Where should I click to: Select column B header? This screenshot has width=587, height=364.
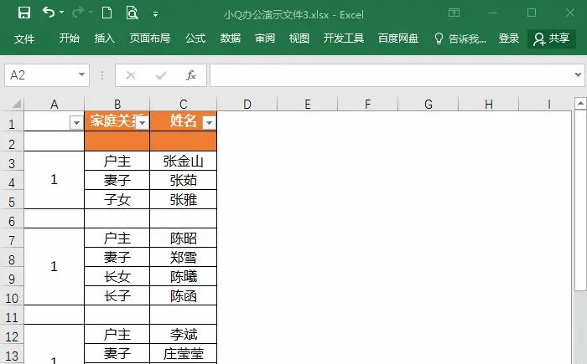pyautogui.click(x=117, y=104)
